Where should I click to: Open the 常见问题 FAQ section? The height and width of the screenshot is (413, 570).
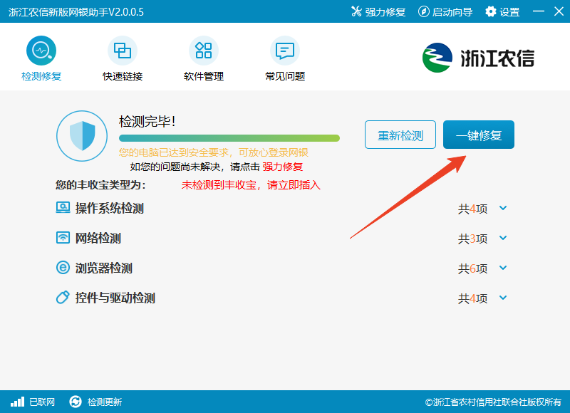coord(284,61)
